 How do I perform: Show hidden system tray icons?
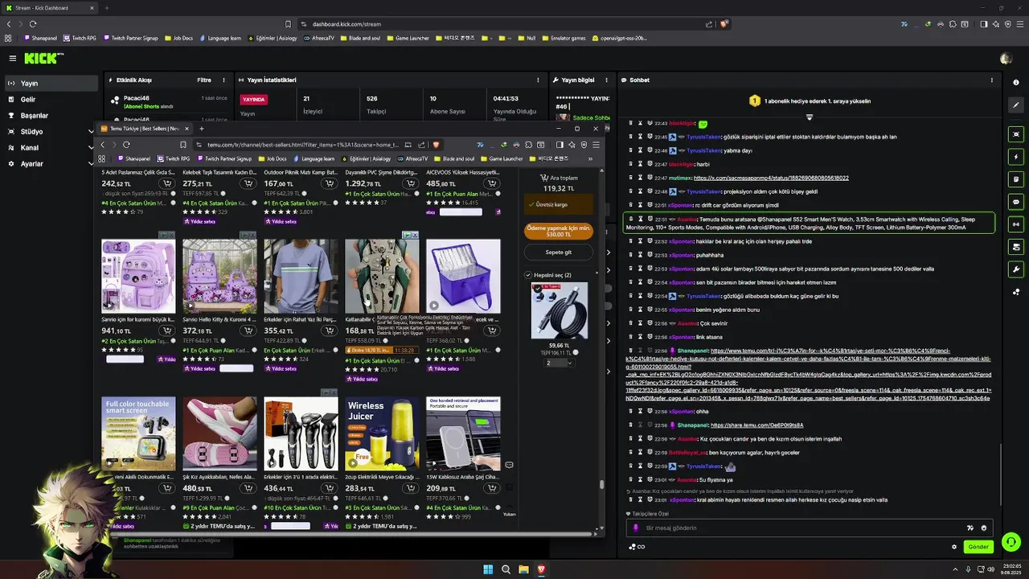pos(955,569)
